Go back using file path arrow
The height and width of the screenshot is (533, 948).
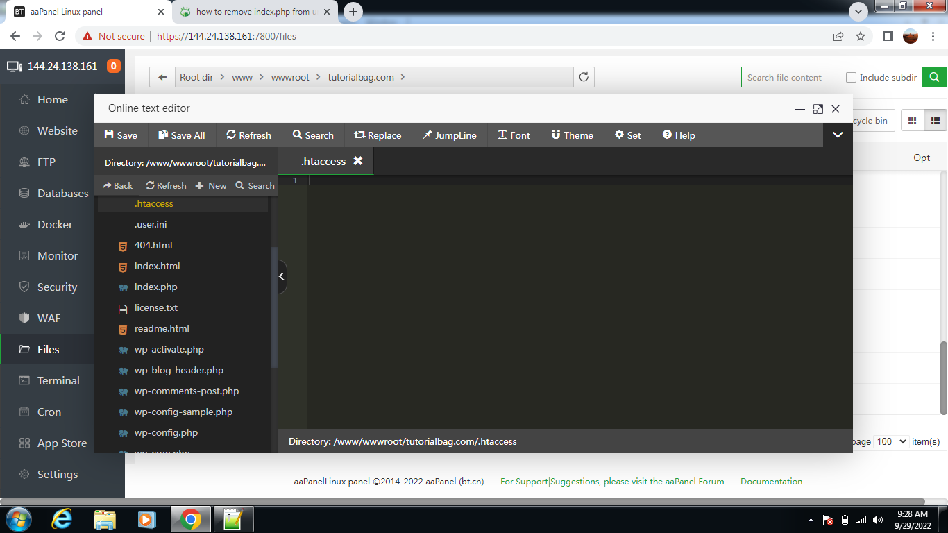point(162,77)
